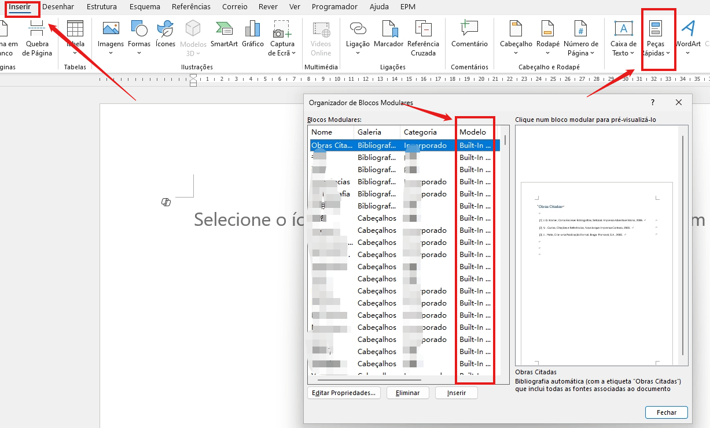Sort by the Nome column header
This screenshot has width=710, height=428.
pyautogui.click(x=331, y=132)
